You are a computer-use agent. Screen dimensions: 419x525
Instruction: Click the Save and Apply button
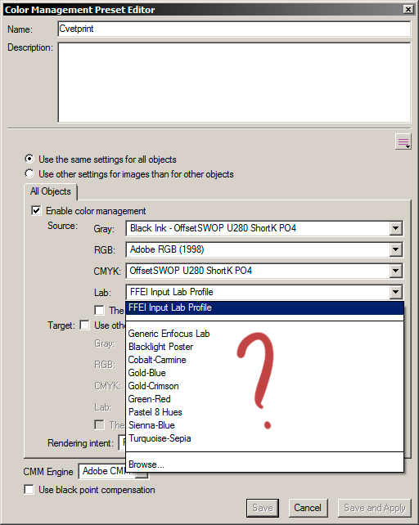(x=375, y=508)
